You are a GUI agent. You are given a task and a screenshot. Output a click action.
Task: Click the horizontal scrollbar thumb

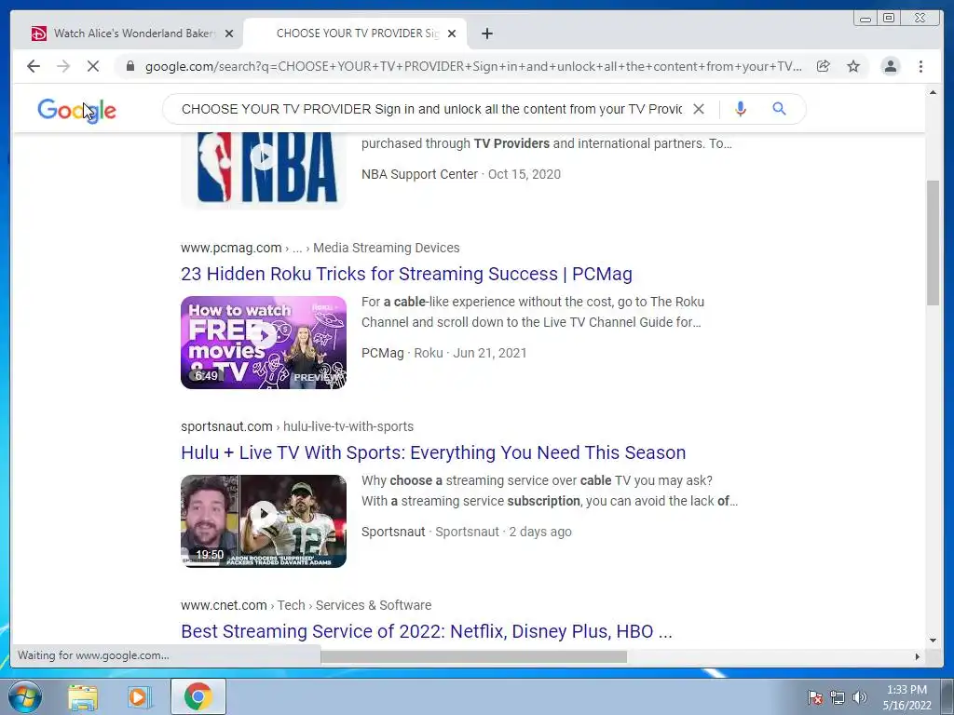pos(473,656)
